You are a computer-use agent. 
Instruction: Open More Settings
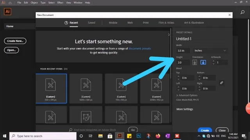[185, 109]
